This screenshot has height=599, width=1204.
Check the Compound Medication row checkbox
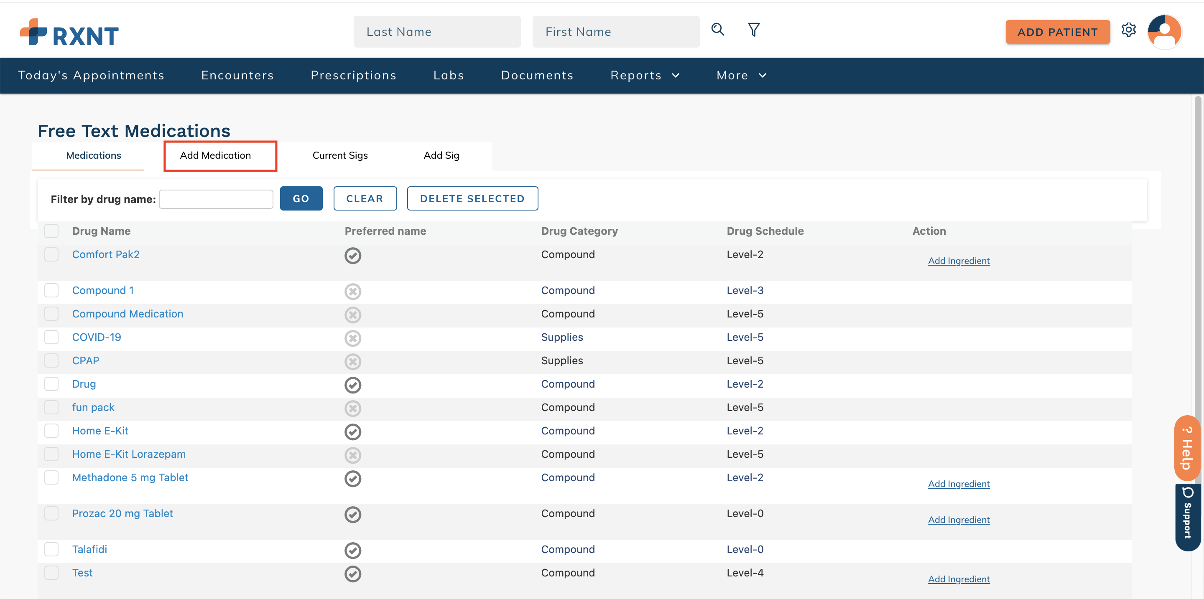tap(51, 313)
